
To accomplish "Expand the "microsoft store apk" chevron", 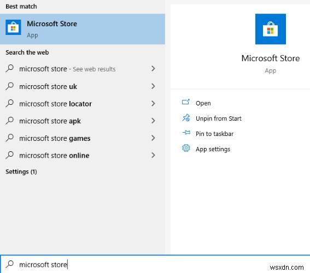I will [x=153, y=121].
